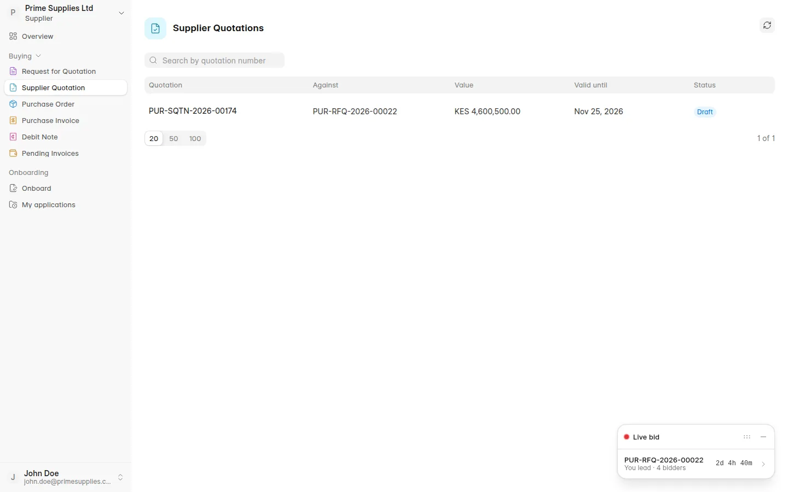This screenshot has width=788, height=492.
Task: Focus the Search by quotation number field
Action: pos(215,61)
